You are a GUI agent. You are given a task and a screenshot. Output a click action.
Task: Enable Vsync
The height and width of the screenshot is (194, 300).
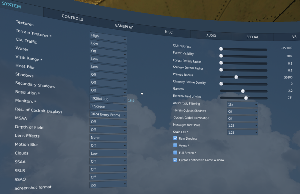[175, 145]
